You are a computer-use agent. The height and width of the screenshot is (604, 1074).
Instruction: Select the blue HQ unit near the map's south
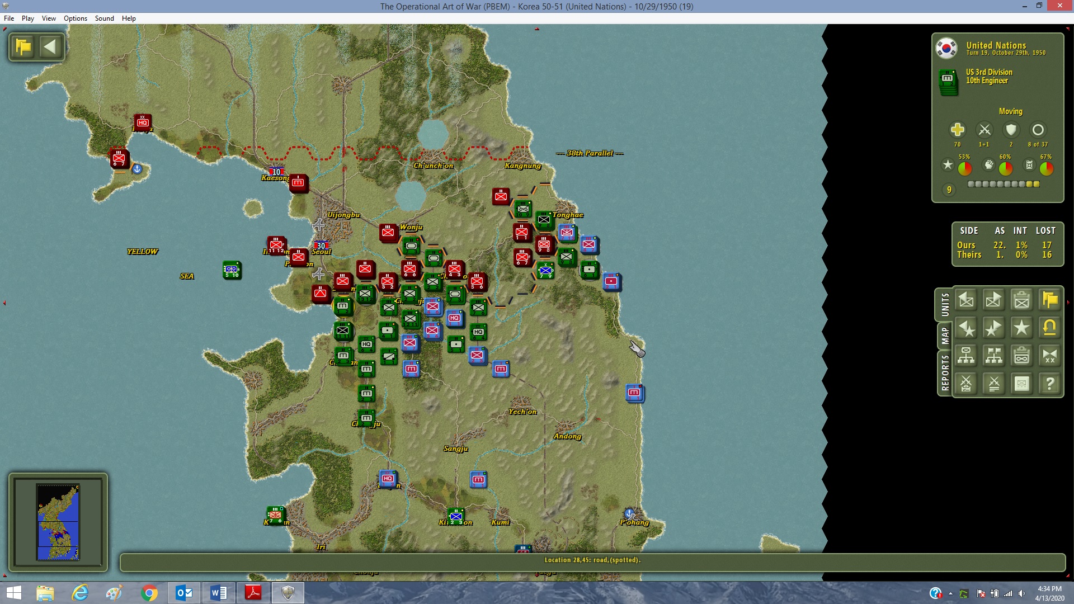click(x=388, y=478)
